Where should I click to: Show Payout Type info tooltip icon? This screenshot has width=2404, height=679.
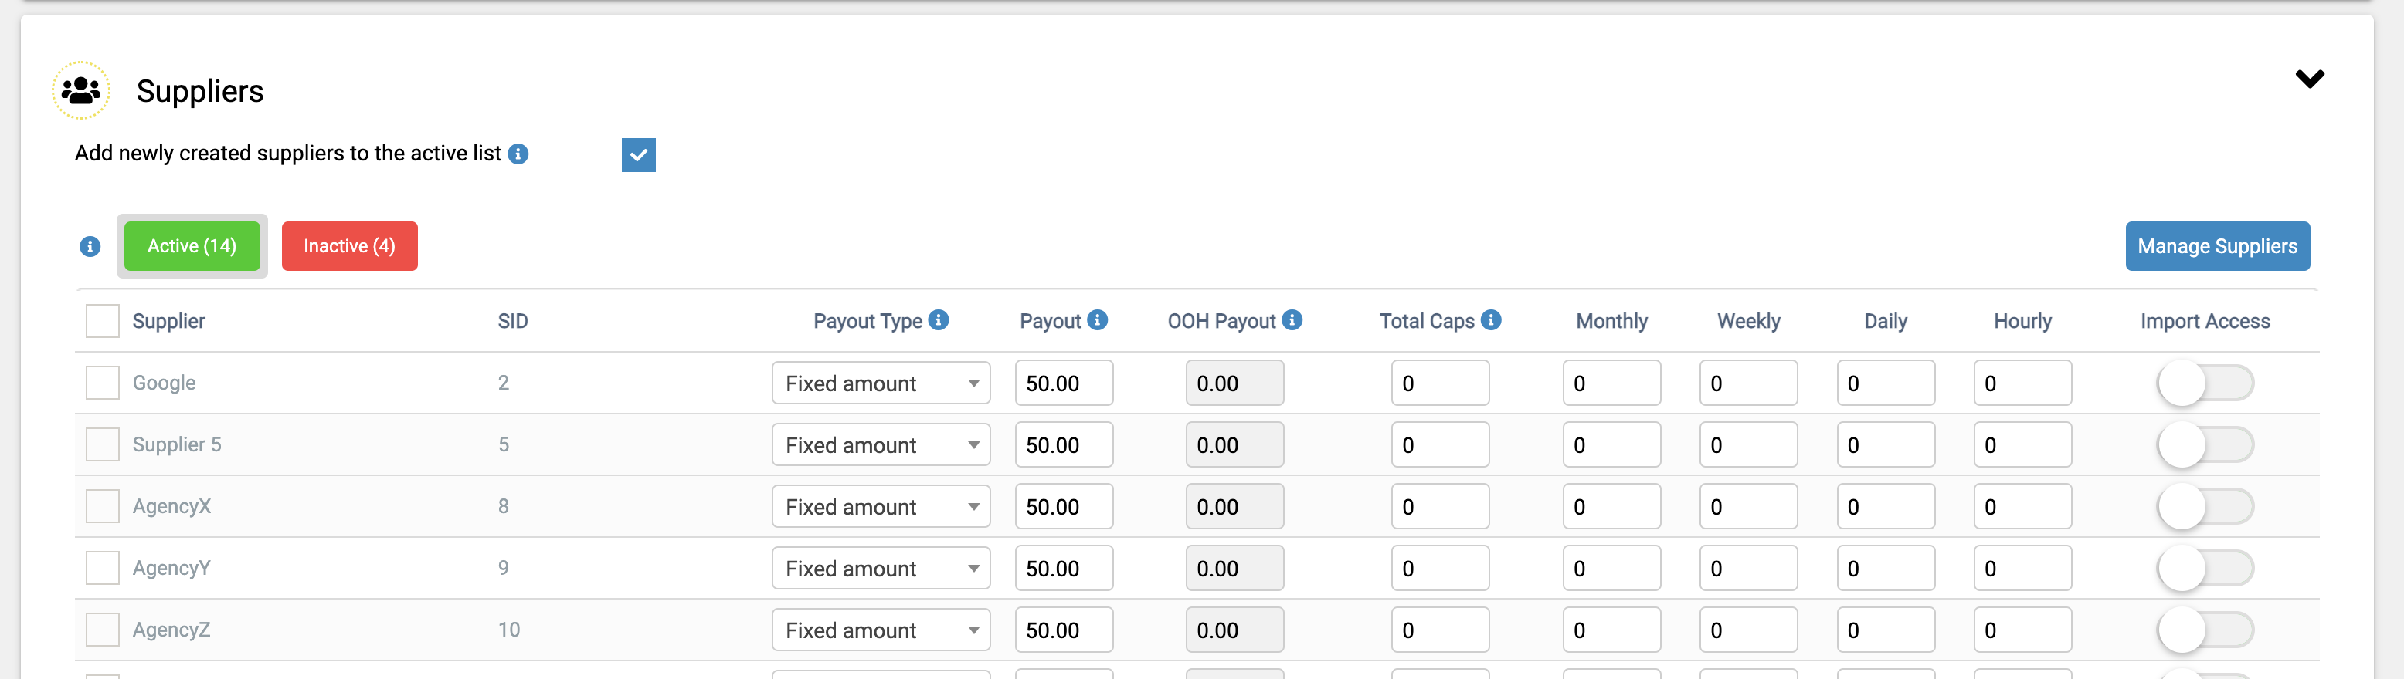tap(939, 320)
